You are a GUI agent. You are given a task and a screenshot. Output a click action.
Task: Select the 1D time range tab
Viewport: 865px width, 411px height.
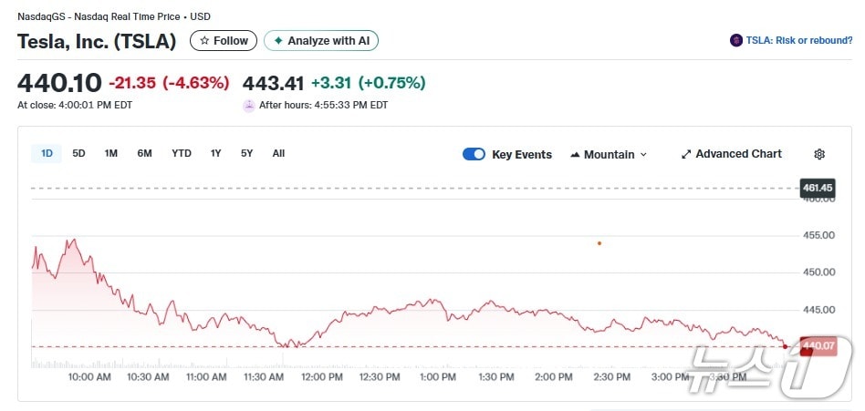pyautogui.click(x=47, y=153)
